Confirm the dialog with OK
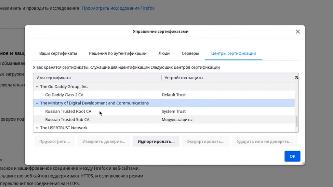This screenshot has width=333, height=187. (x=292, y=156)
